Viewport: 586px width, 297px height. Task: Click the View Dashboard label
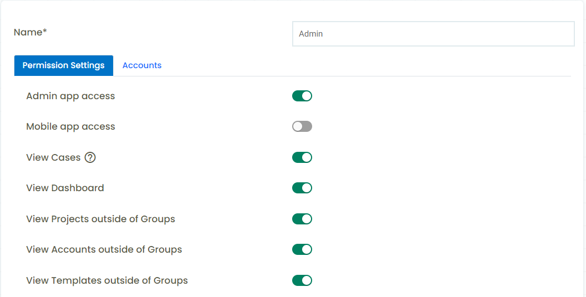pos(65,188)
